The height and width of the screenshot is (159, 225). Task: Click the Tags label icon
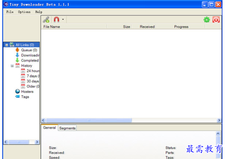(18, 97)
